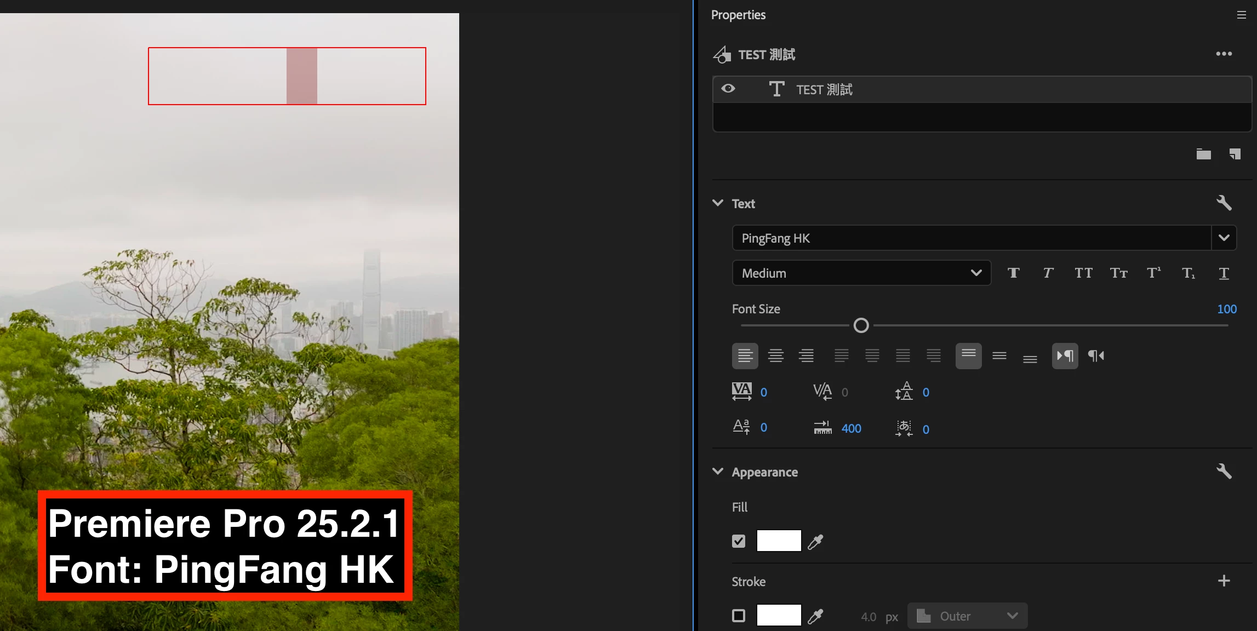Enable the Stroke checkbox
Image resolution: width=1257 pixels, height=631 pixels.
point(739,616)
